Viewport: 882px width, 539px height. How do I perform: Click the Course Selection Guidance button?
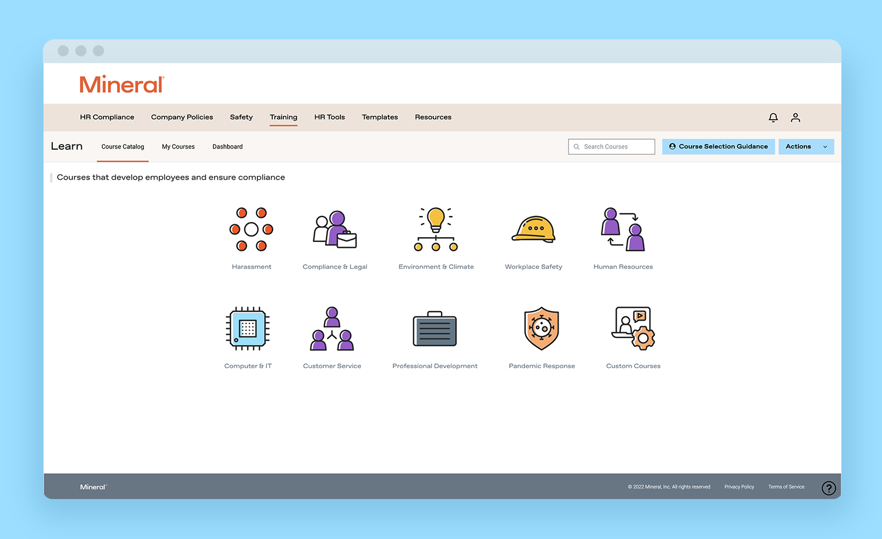point(718,147)
